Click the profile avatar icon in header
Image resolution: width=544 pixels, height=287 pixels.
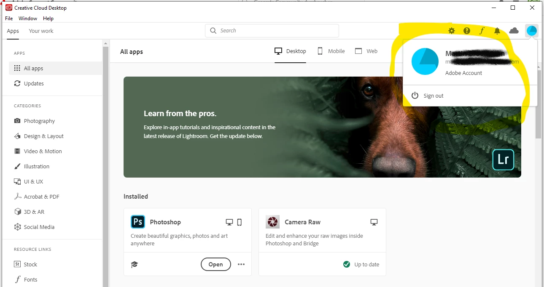532,30
